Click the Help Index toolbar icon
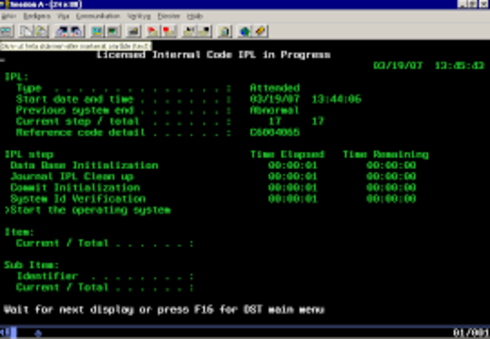The height and width of the screenshot is (339, 490). [260, 31]
